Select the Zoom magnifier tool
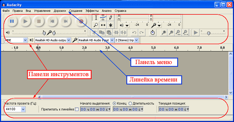The image size is (234, 122). [x=96, y=25]
